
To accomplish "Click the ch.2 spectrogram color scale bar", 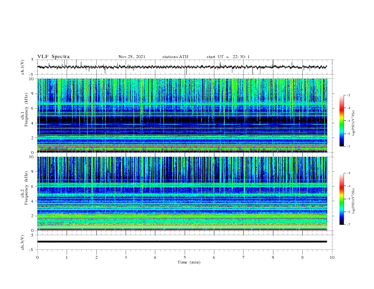I will (x=342, y=199).
